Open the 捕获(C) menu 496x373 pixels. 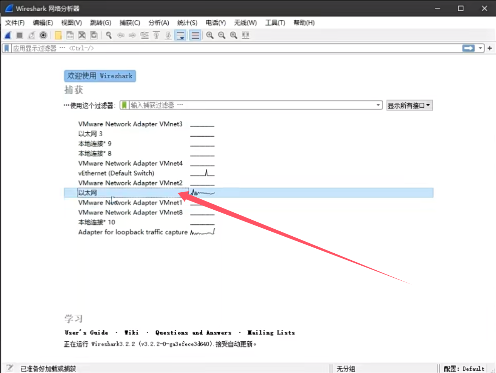[130, 23]
